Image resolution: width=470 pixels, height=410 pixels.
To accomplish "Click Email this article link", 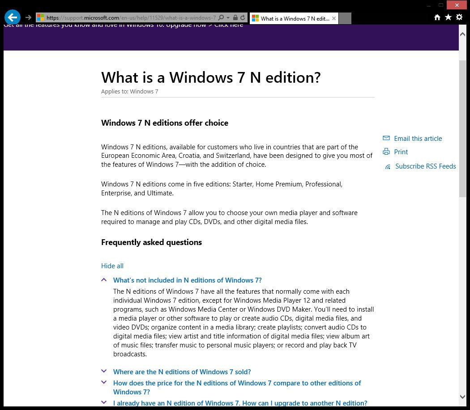I will pos(418,138).
